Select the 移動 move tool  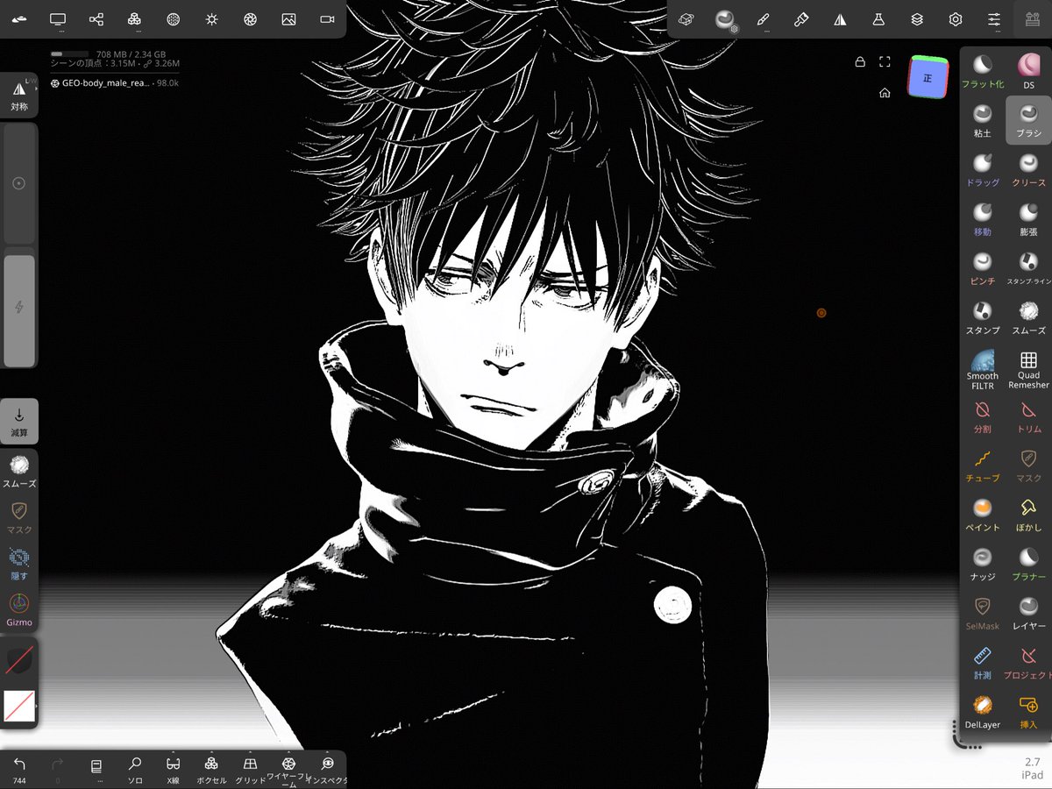click(x=983, y=217)
